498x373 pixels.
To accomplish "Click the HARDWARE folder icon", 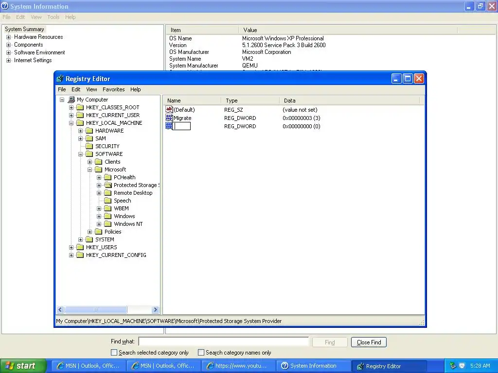I will (x=89, y=131).
